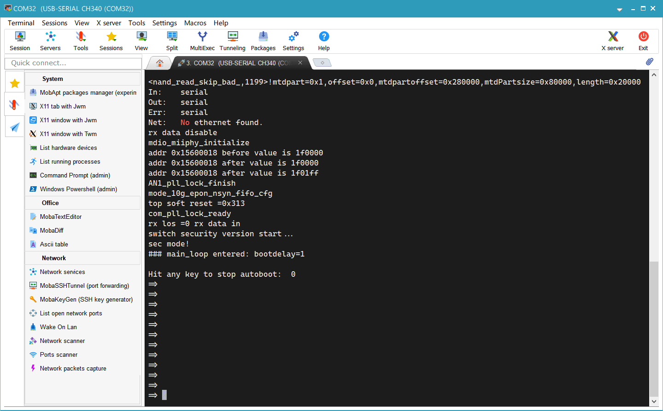This screenshot has height=411, width=663.
Task: Close the COM32 terminal tab
Action: click(300, 63)
